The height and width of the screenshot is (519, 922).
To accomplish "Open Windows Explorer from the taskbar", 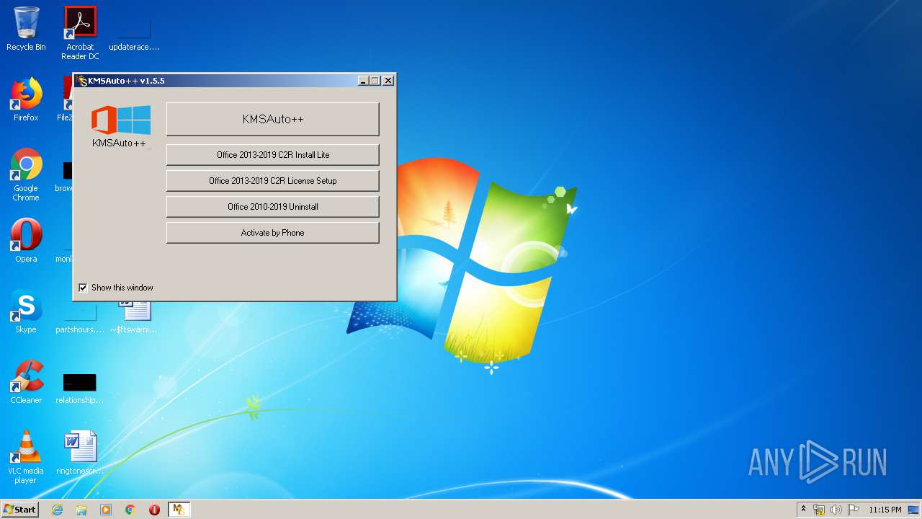I will coord(81,510).
